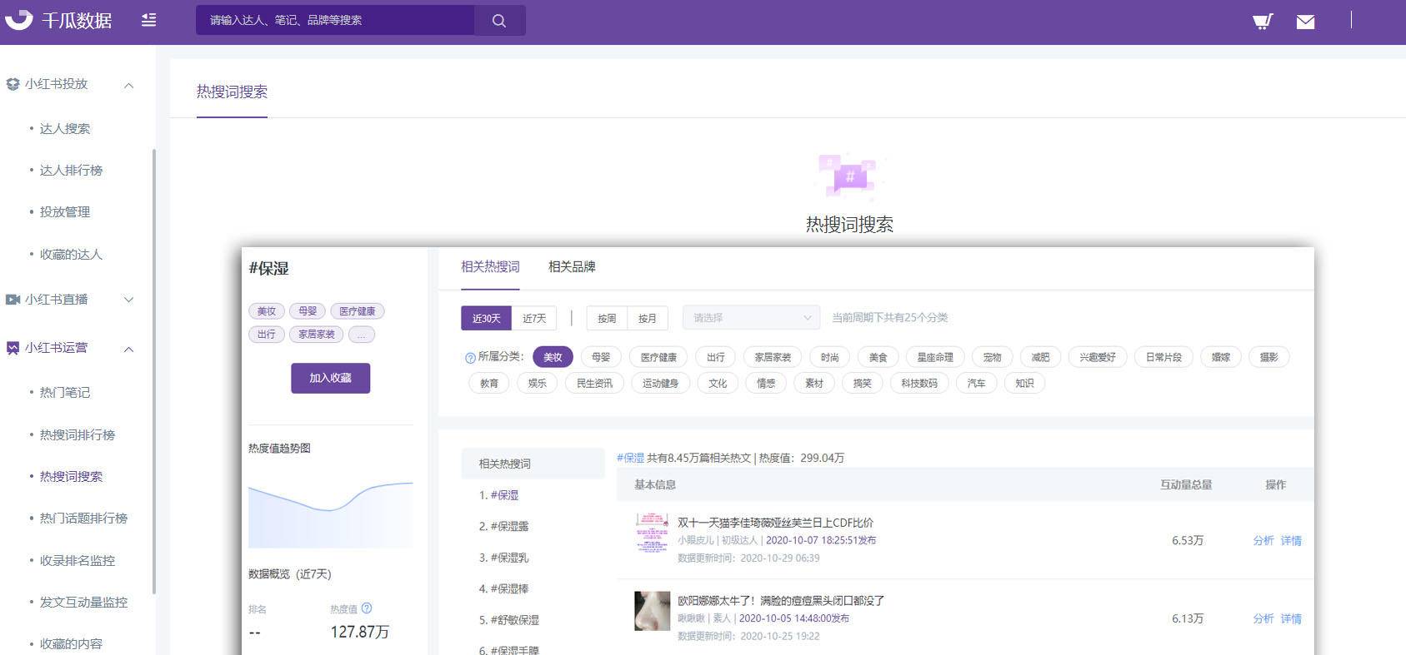Select the 运动健身 category filter chip
Viewport: 1406px width, 655px height.
tap(660, 384)
